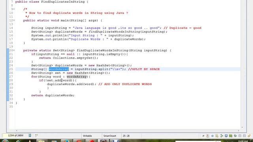Image resolution: width=253 pixels, height=142 pixels.
Task: Run garbage collector trash icon
Action: pyautogui.click(x=30, y=136)
